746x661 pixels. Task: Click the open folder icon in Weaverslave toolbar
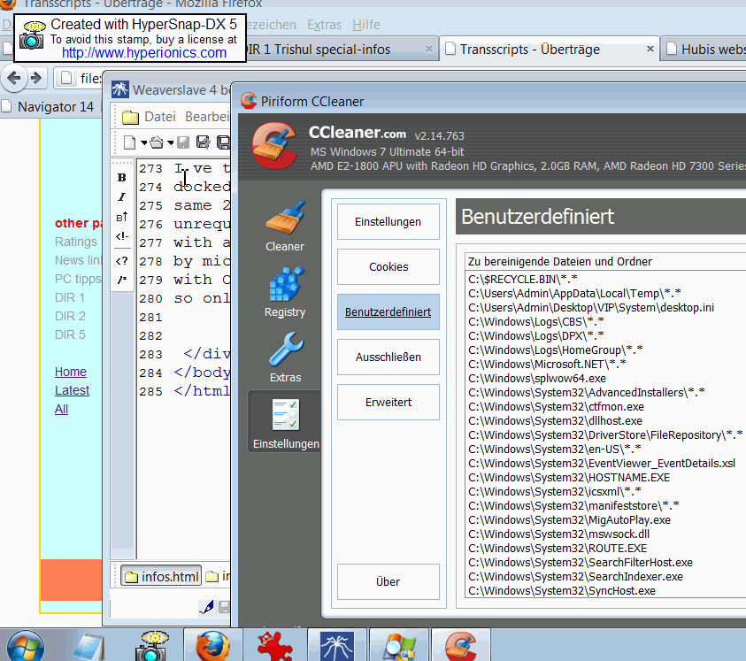[156, 142]
